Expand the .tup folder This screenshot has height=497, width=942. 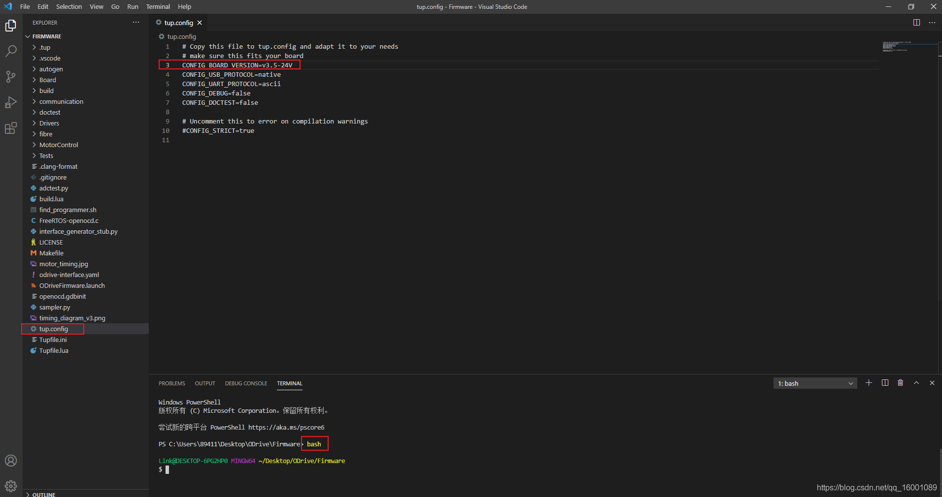[x=45, y=47]
